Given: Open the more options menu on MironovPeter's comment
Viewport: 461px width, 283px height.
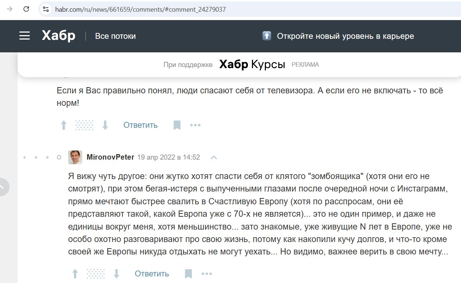Looking at the screenshot, I should pos(207,273).
